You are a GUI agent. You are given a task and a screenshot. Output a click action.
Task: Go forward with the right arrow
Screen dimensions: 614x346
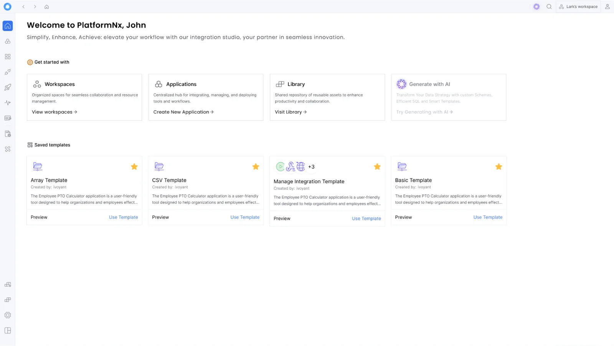coord(35,7)
